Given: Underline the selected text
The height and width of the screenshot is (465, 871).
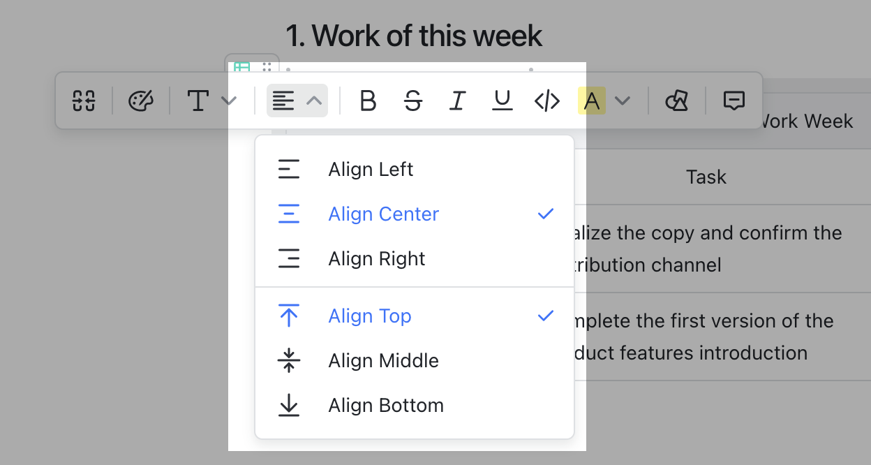Looking at the screenshot, I should pos(502,101).
